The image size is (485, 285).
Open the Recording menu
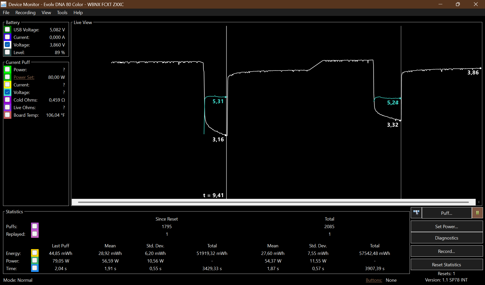(x=25, y=12)
